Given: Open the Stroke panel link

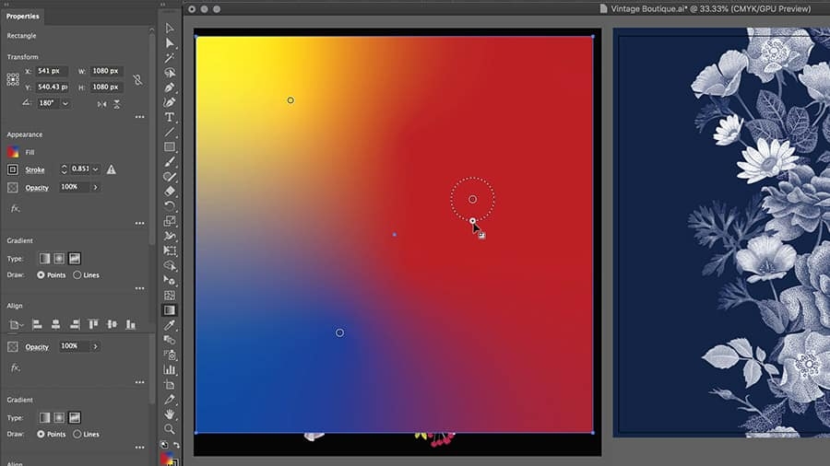Looking at the screenshot, I should [35, 170].
